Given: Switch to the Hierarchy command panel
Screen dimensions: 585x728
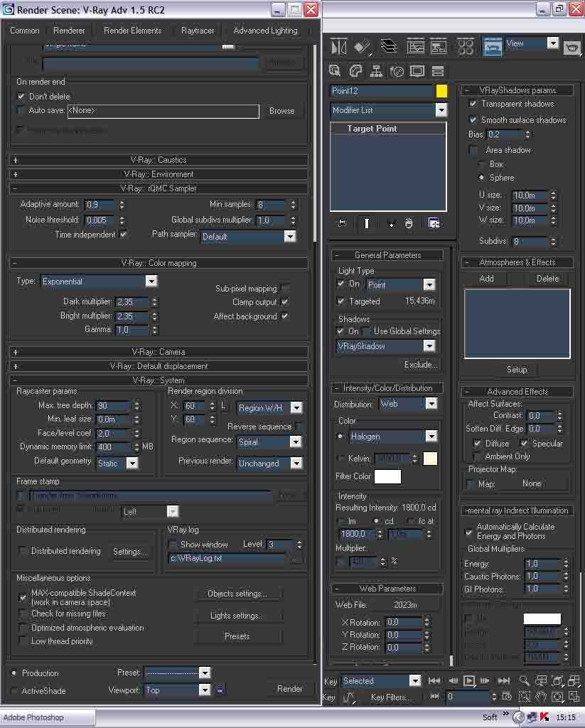Looking at the screenshot, I should click(376, 70).
